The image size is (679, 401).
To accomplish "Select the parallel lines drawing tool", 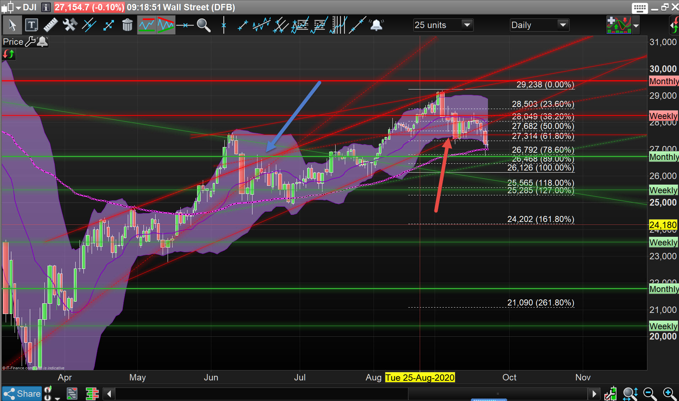I will [89, 25].
